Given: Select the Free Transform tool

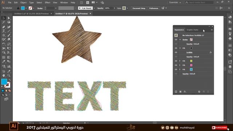Looking at the screenshot, I should click(9, 48).
